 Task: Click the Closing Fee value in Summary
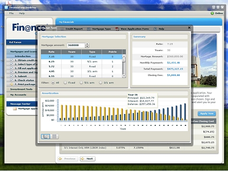pos(173,75)
